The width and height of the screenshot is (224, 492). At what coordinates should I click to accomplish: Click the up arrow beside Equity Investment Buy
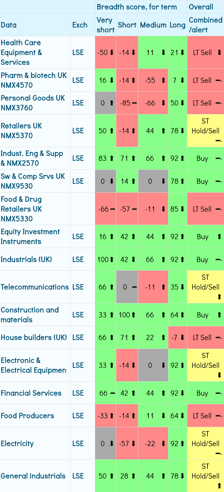[219, 236]
